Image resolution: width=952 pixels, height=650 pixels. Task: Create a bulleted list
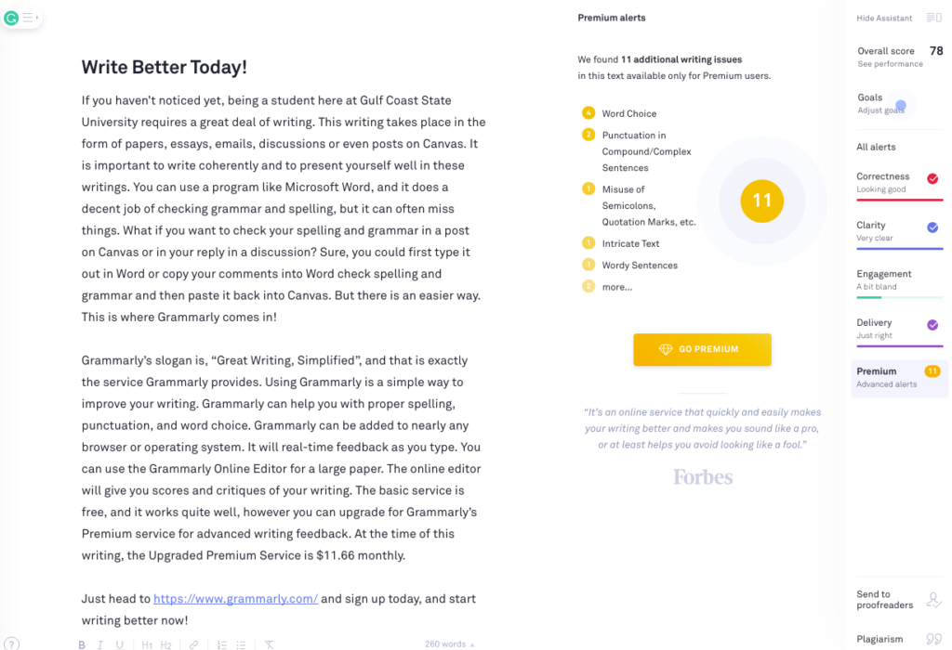(241, 644)
